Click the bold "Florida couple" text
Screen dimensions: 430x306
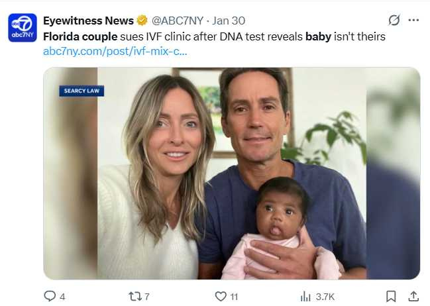(x=80, y=36)
